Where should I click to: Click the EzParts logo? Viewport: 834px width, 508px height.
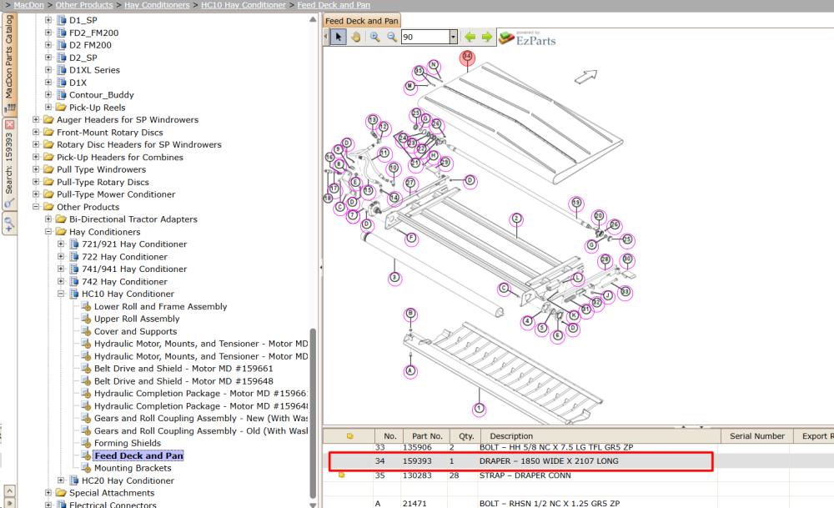(527, 38)
